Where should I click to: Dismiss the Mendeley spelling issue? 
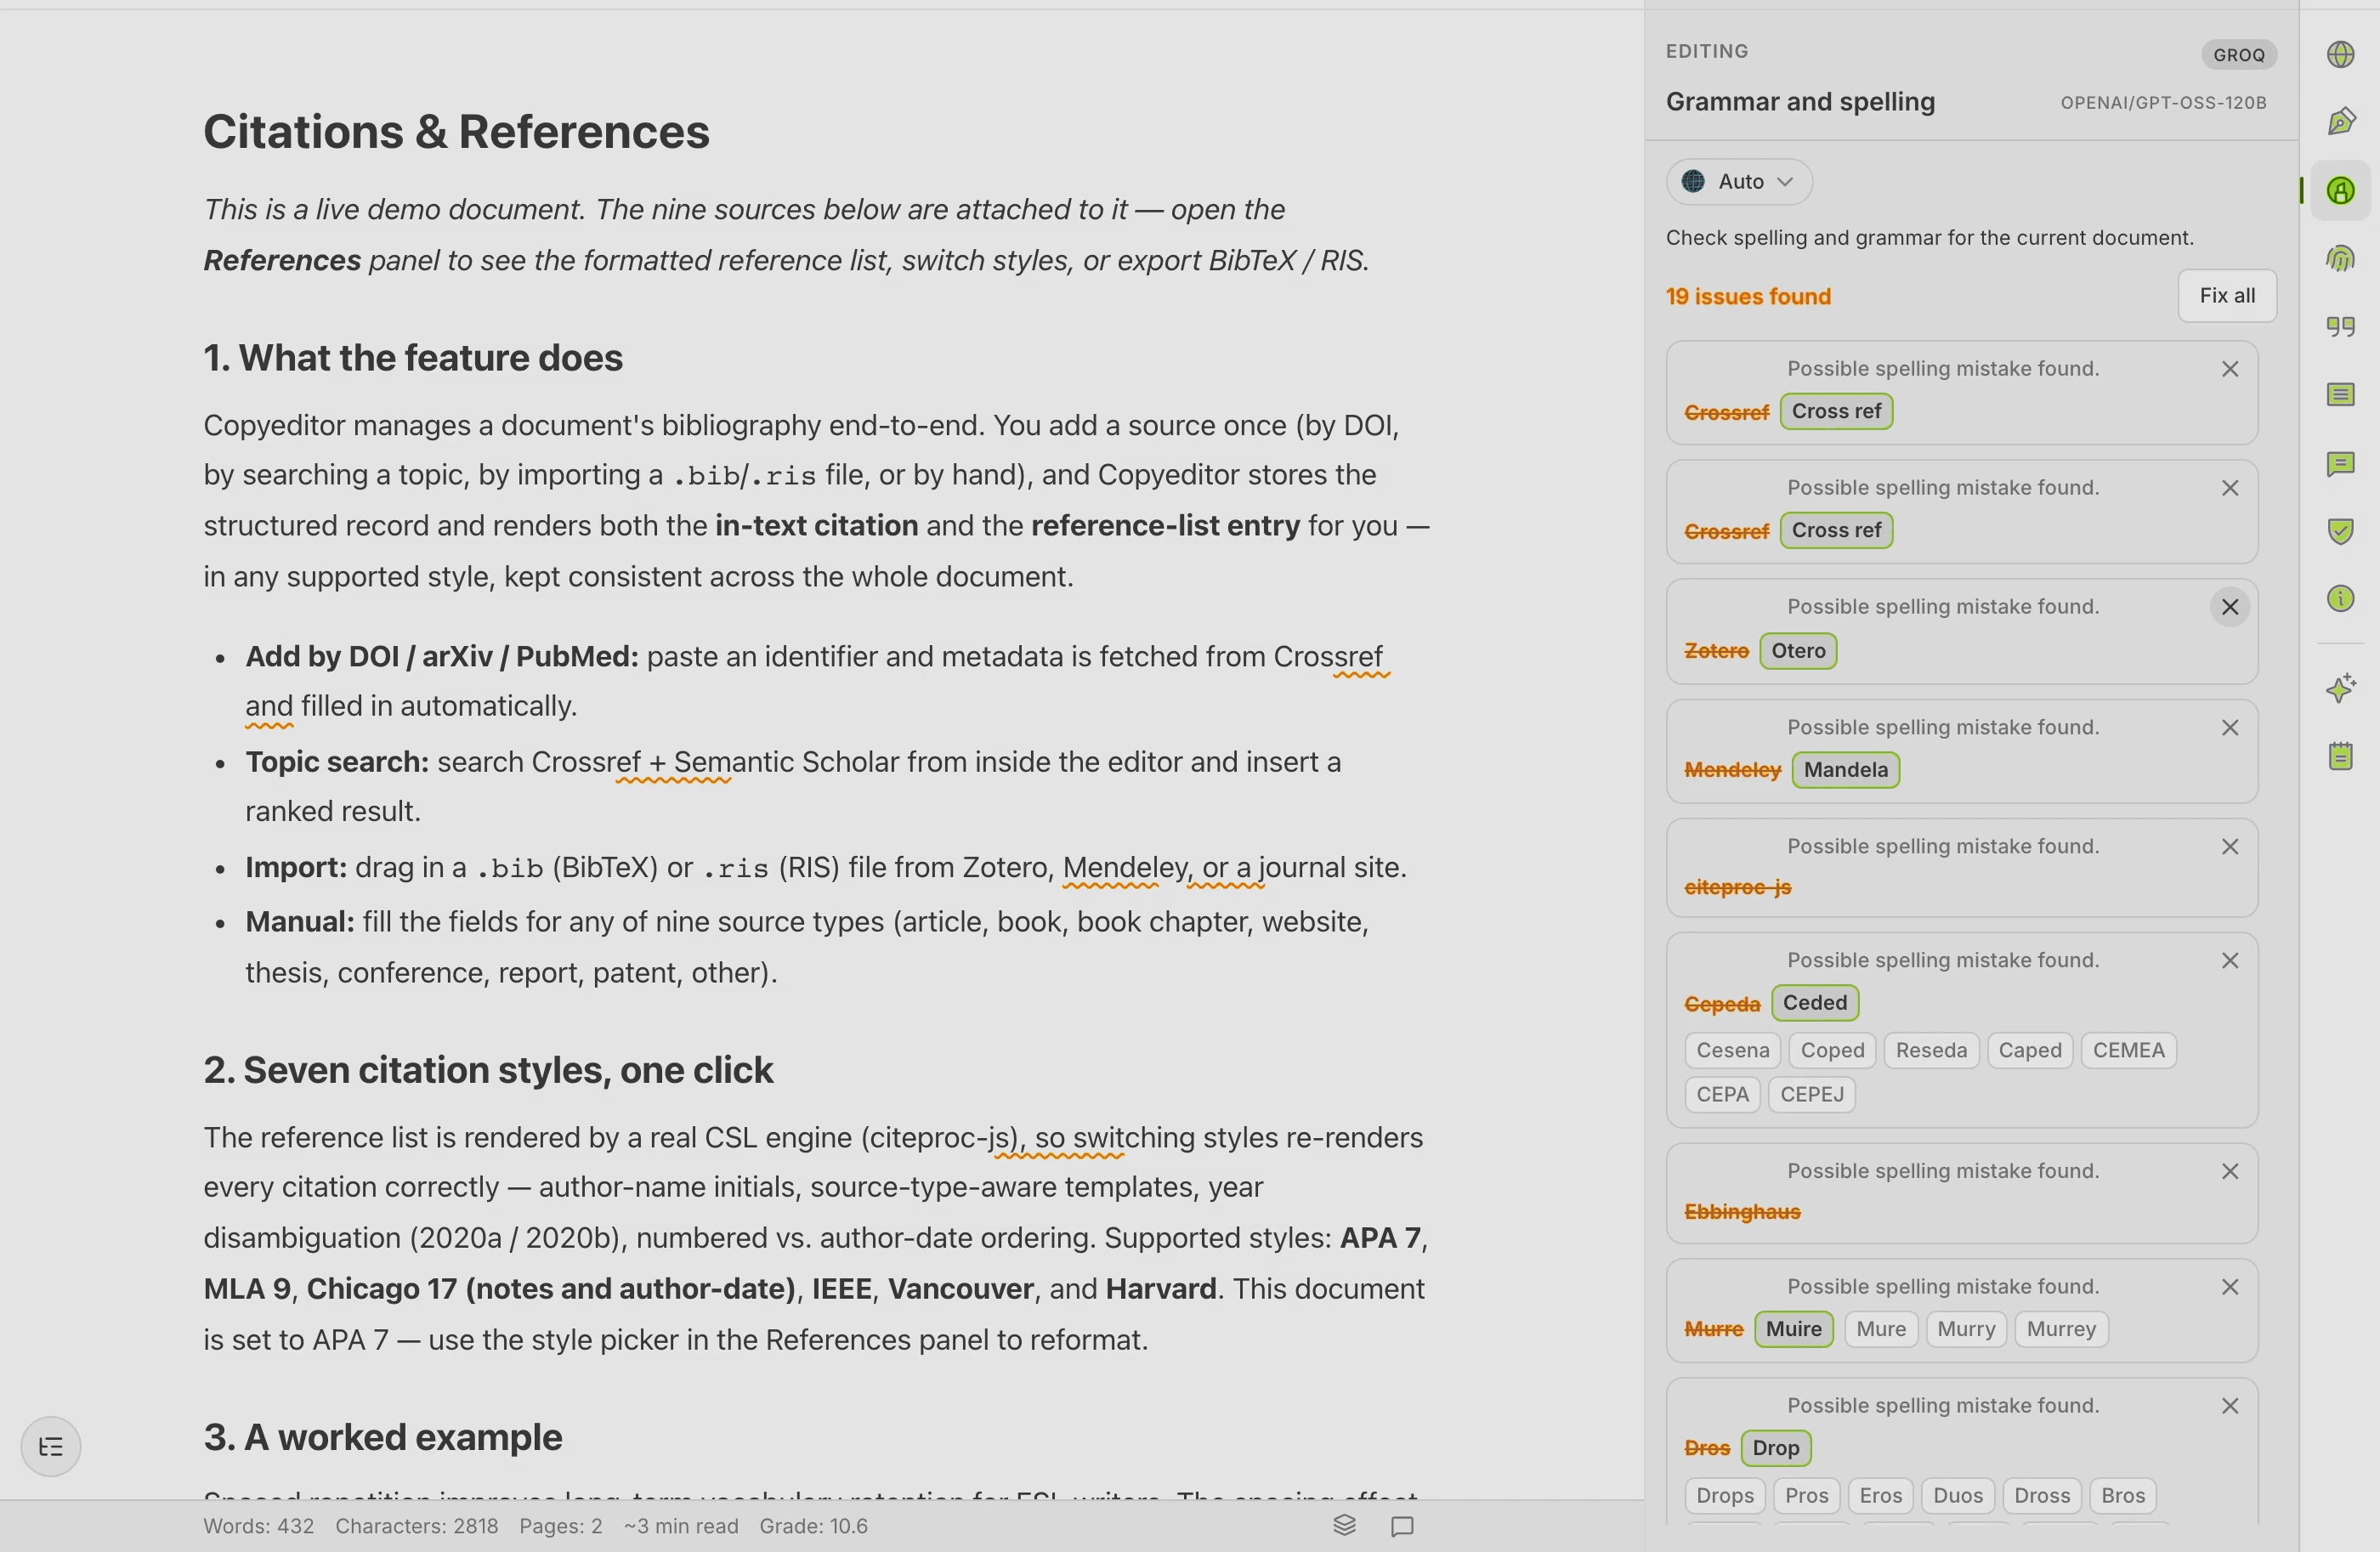(x=2229, y=728)
